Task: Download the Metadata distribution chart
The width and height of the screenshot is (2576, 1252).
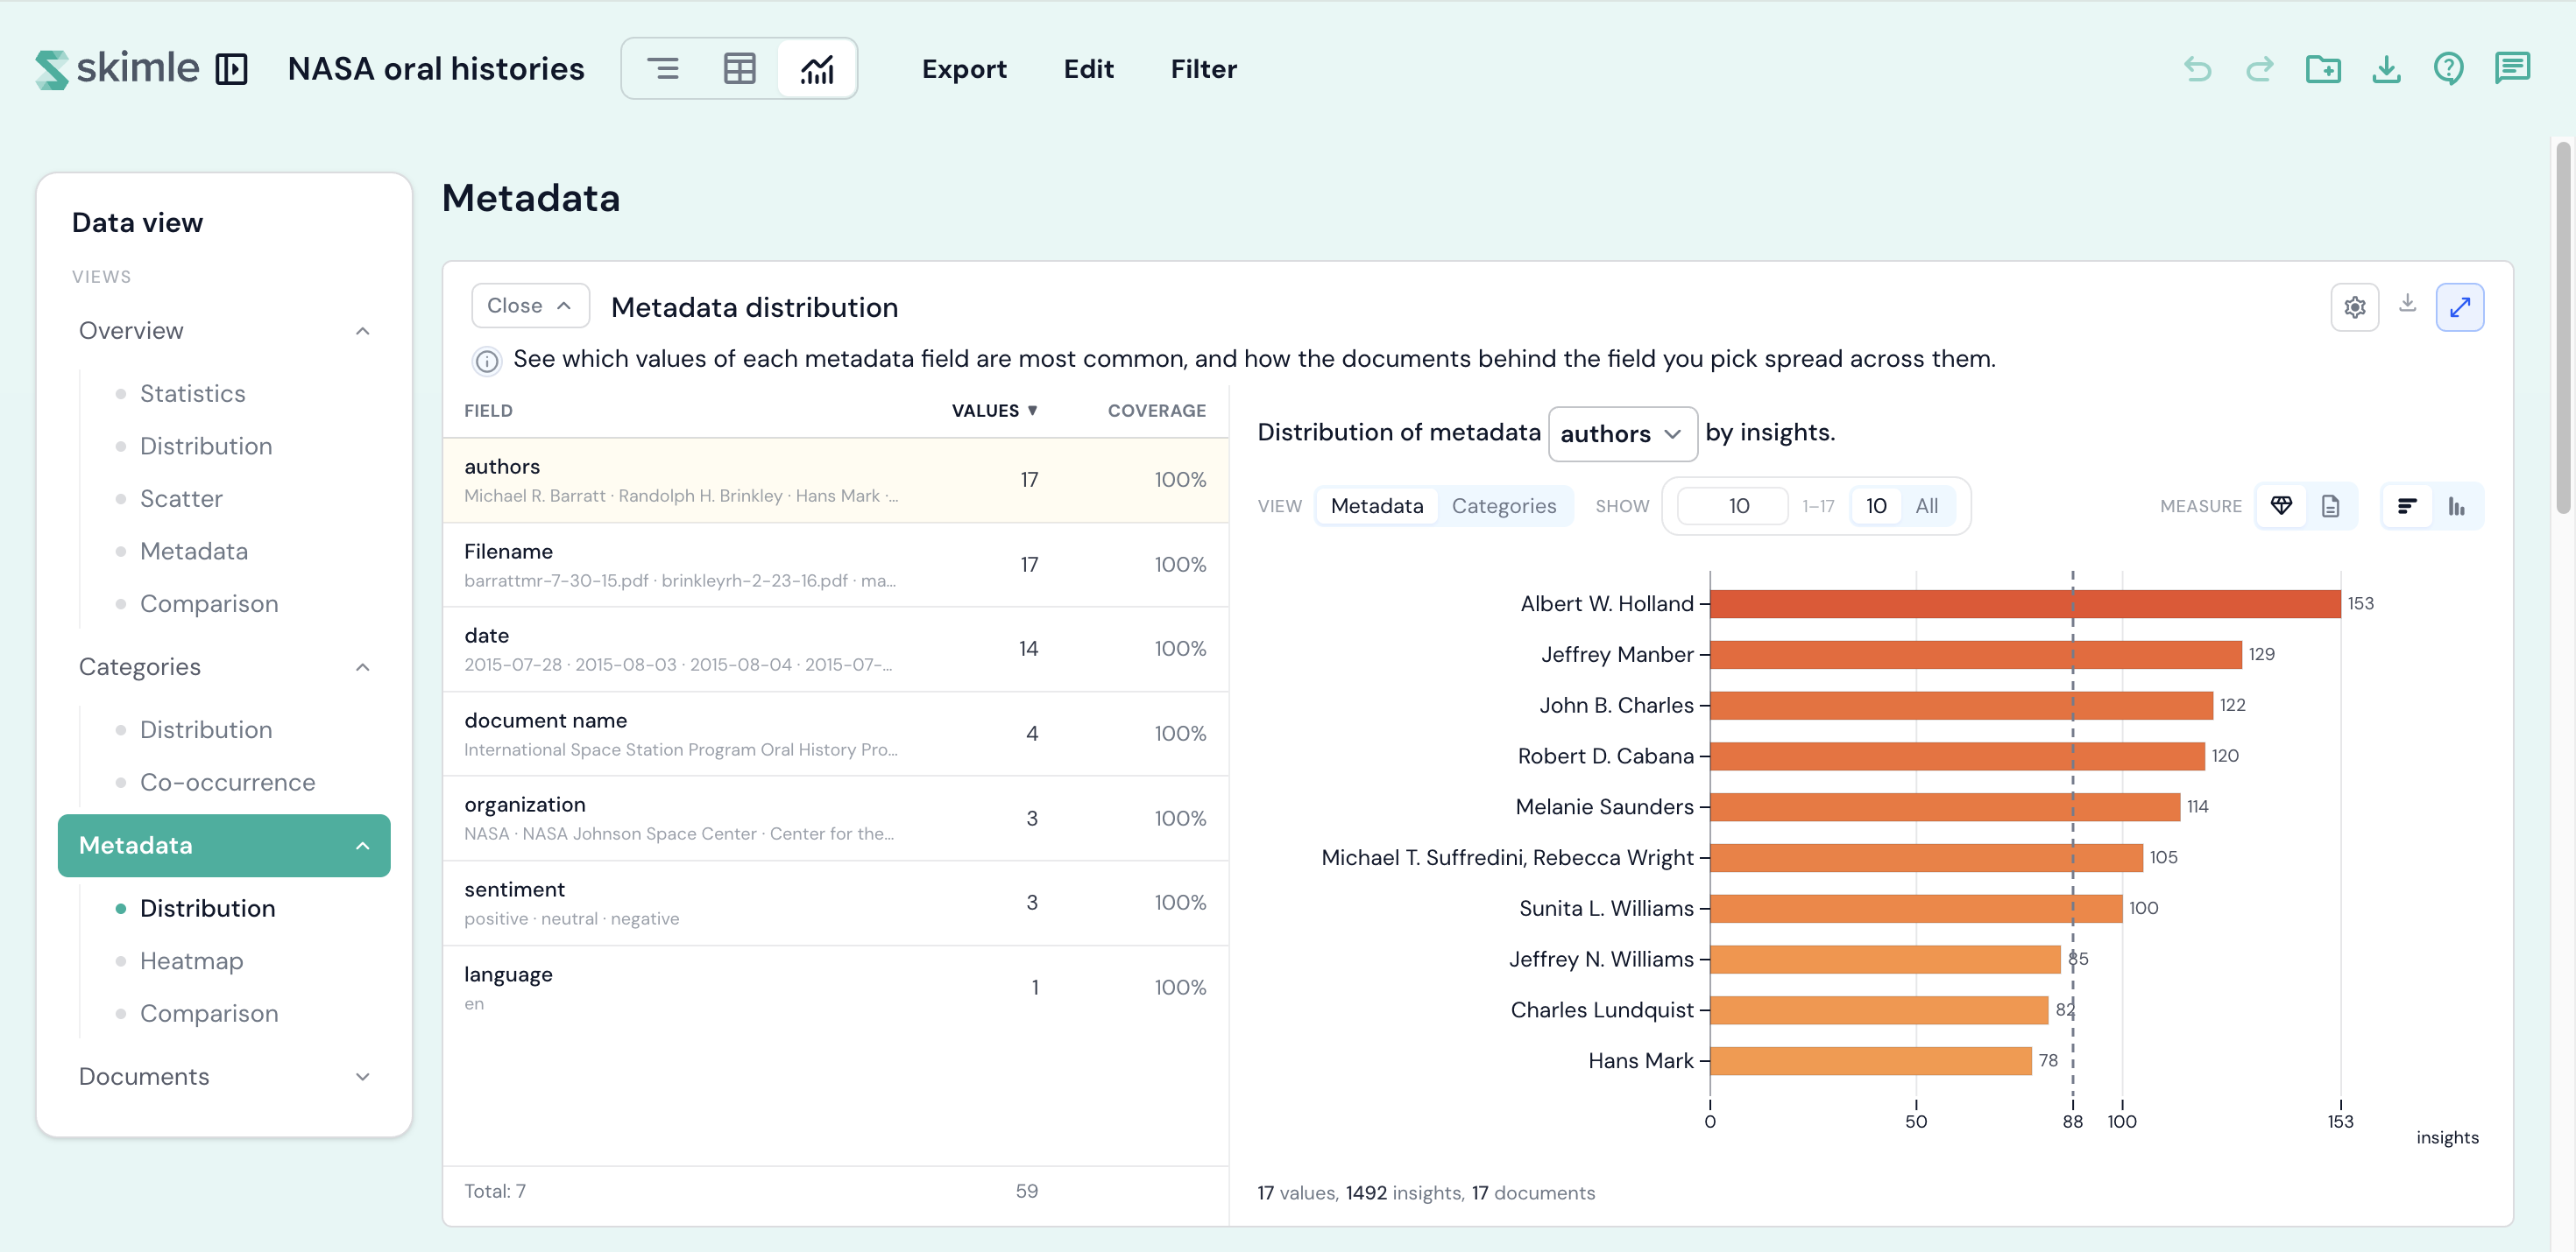Action: point(2408,303)
